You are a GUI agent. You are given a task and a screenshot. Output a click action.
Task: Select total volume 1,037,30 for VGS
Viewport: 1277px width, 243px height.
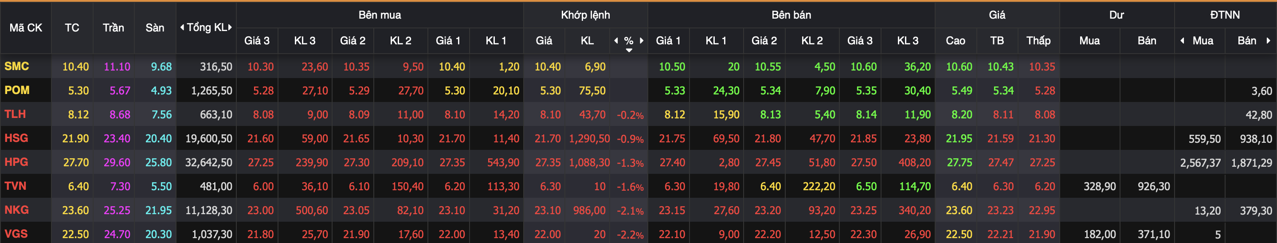(x=212, y=234)
